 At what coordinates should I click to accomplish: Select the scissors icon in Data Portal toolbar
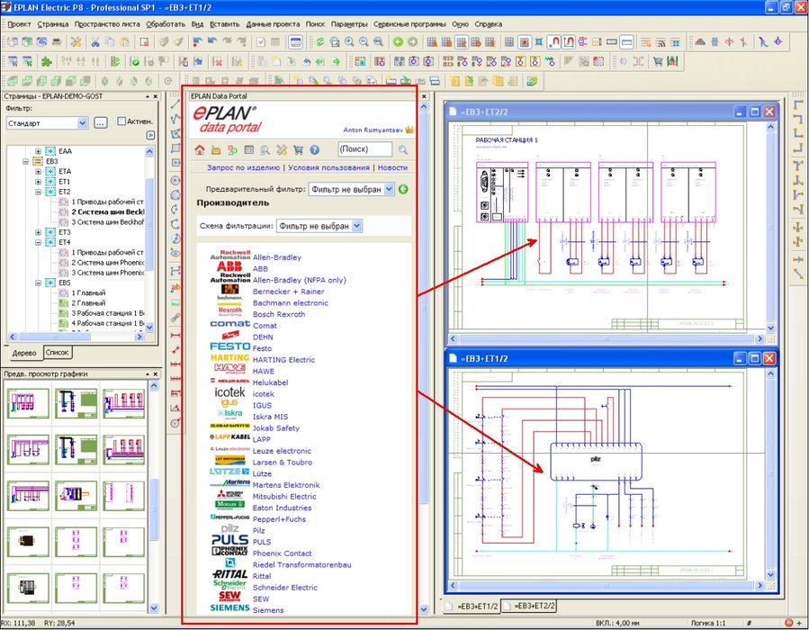click(282, 150)
